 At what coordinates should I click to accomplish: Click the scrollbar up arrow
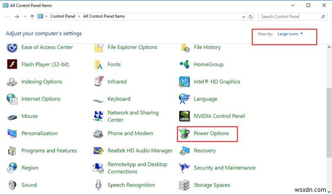[329, 47]
